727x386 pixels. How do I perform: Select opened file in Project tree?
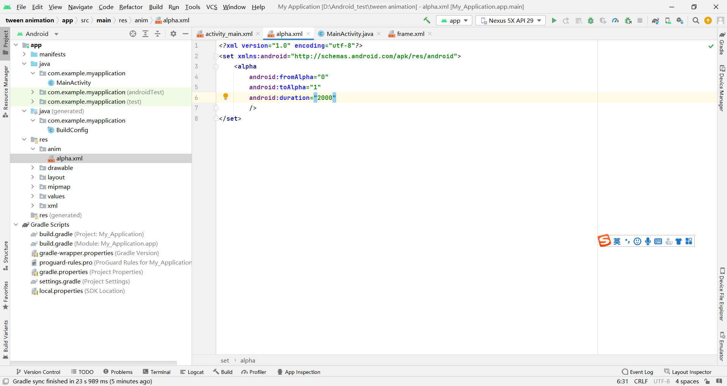click(133, 34)
